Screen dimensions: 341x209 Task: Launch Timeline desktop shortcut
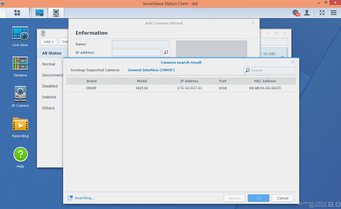(20, 67)
